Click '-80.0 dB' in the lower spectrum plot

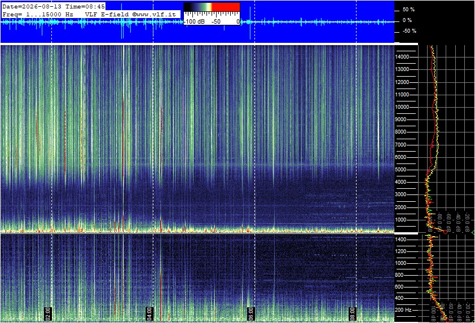tap(442, 312)
